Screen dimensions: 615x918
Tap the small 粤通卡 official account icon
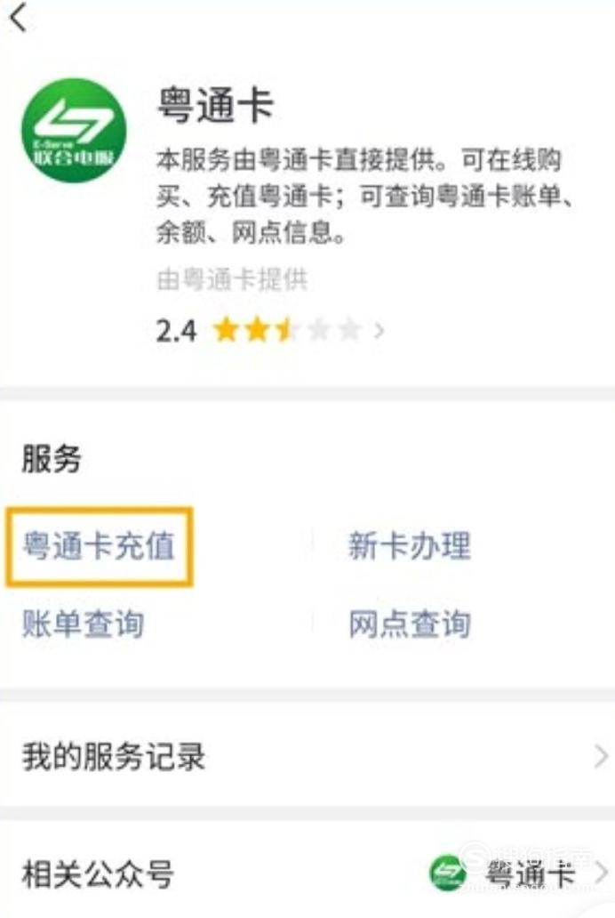[448, 873]
